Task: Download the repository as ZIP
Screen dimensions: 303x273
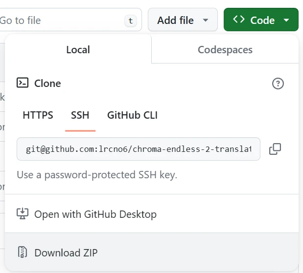Action: (x=66, y=252)
